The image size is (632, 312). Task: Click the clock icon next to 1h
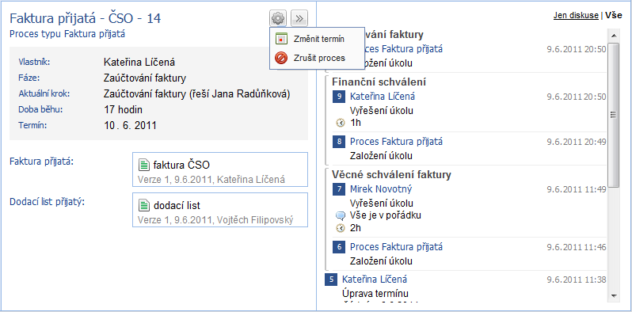pyautogui.click(x=341, y=123)
